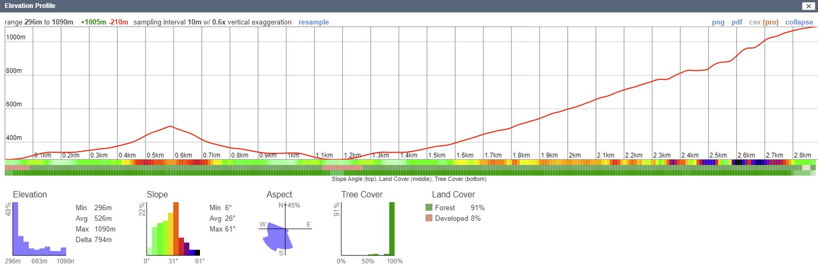The height and width of the screenshot is (265, 818).
Task: Click the 1km distance marker
Action: tap(293, 155)
